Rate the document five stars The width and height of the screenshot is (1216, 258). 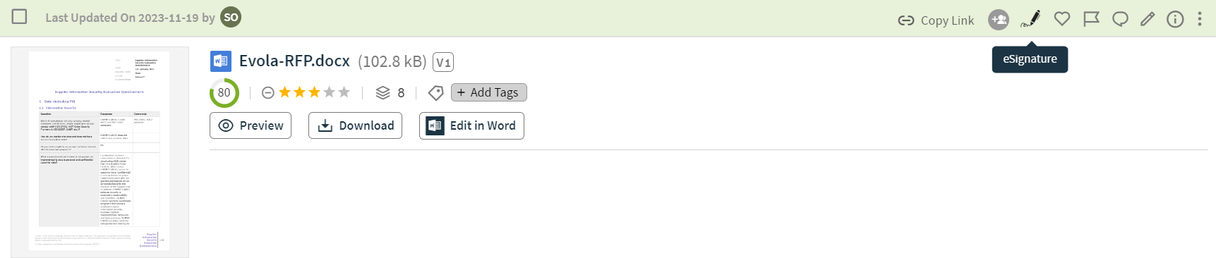344,92
